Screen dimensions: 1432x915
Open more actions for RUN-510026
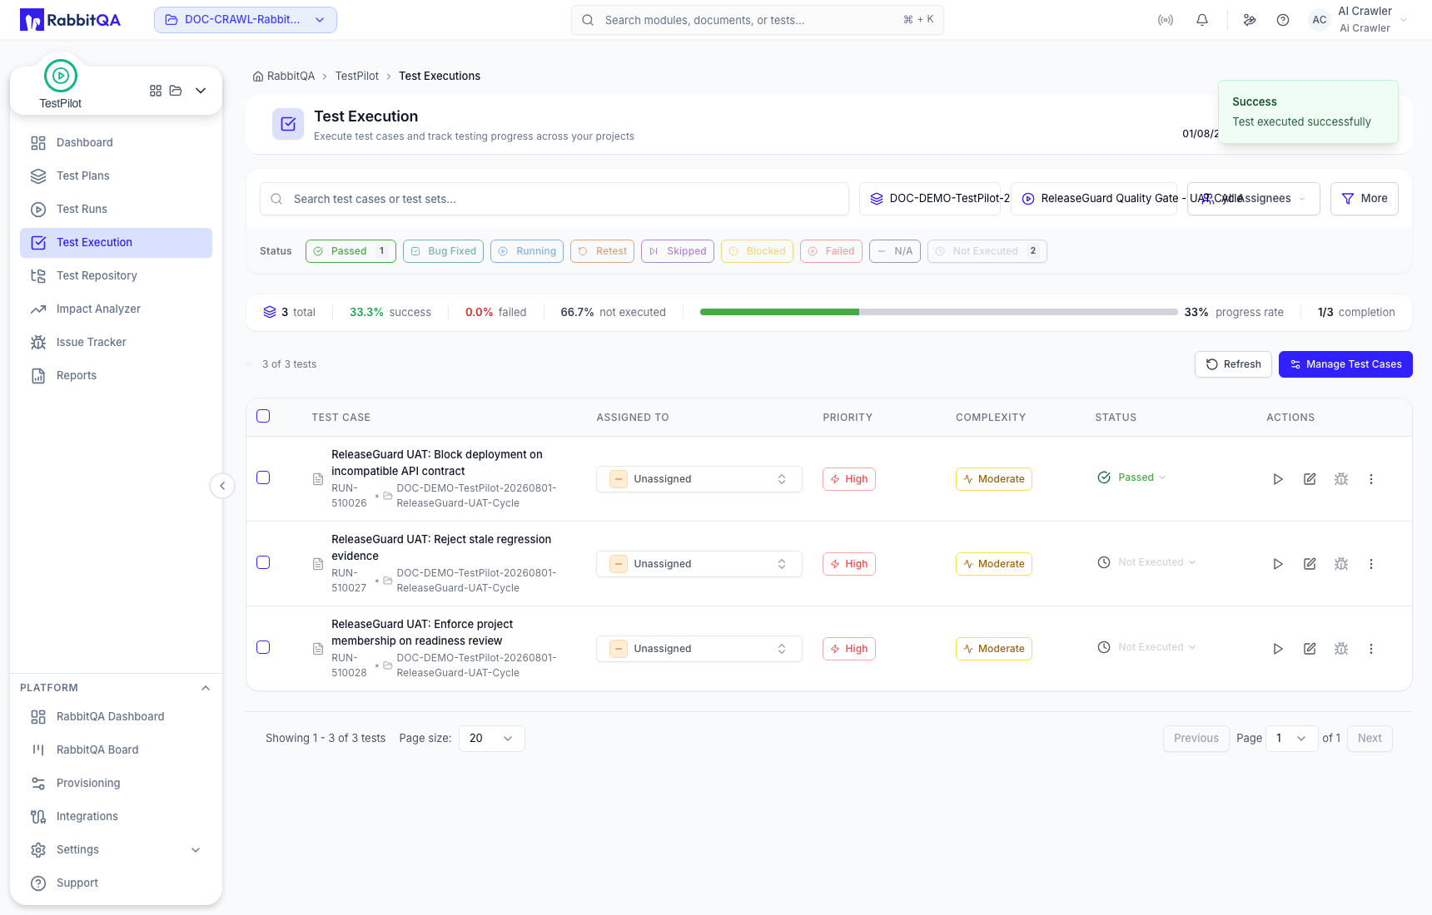[x=1371, y=479]
